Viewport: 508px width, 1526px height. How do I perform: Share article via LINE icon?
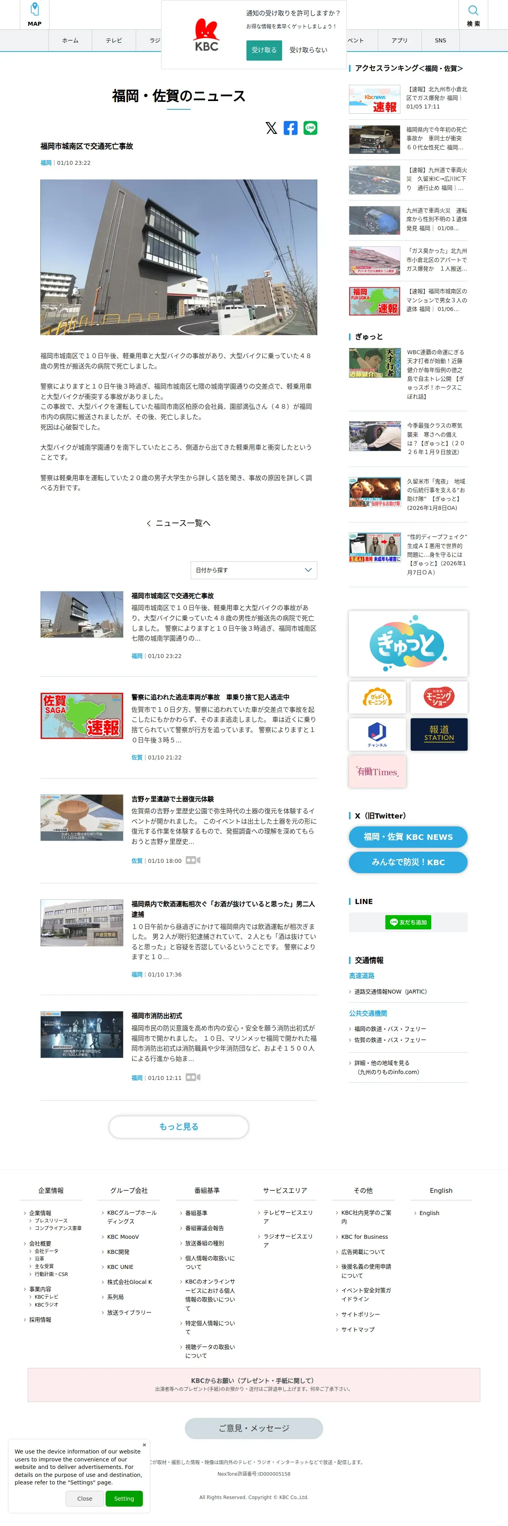tap(311, 128)
